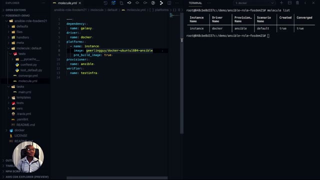This screenshot has width=320, height=180.
Task: Click the geerlingguy/docker-ubuntu1604-ansible image value
Action: [119, 50]
